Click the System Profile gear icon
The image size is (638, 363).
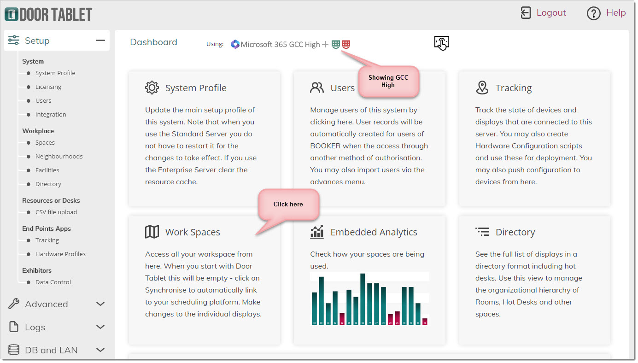152,88
